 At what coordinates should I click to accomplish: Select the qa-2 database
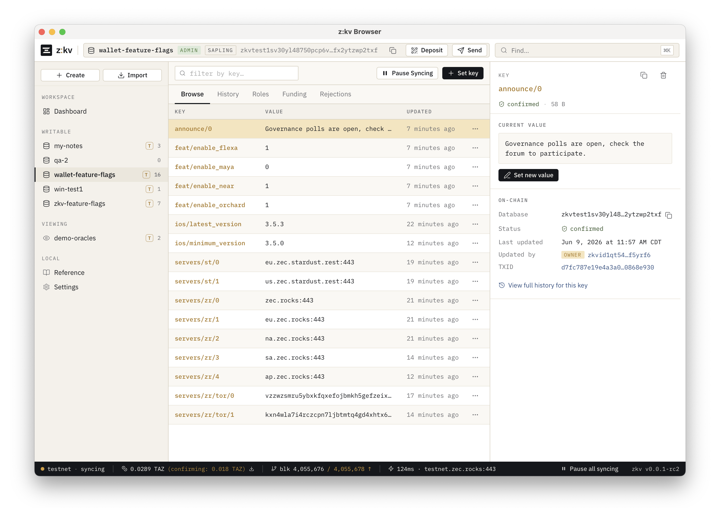pyautogui.click(x=101, y=160)
